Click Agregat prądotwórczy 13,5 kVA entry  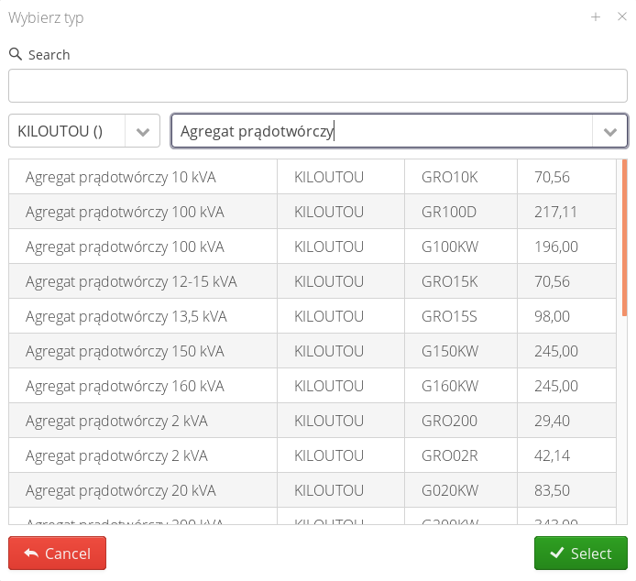click(126, 316)
